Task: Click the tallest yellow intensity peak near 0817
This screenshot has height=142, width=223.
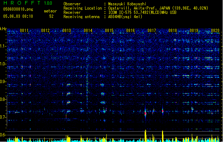Action: tap(145, 136)
